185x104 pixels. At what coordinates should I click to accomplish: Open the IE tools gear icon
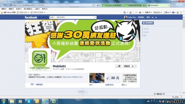click(x=183, y=5)
